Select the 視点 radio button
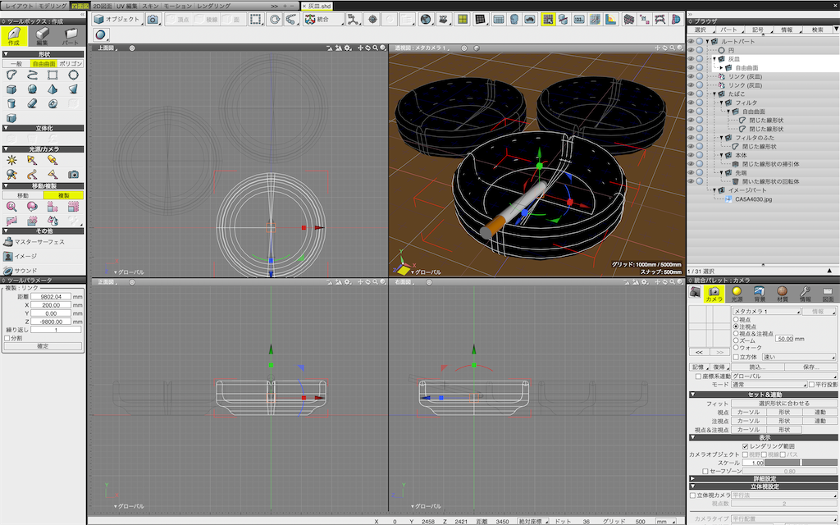 point(736,319)
